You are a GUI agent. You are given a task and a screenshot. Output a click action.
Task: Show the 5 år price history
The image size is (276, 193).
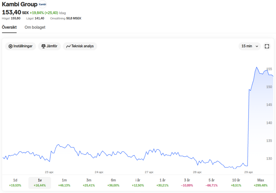pyautogui.click(x=211, y=182)
